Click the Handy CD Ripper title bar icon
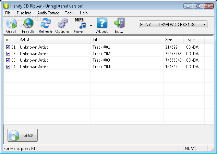 pyautogui.click(x=6, y=6)
